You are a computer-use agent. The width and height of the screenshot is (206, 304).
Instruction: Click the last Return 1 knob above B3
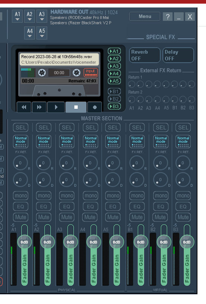pyautogui.click(x=191, y=84)
